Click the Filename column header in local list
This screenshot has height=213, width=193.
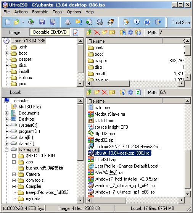[x=124, y=101]
